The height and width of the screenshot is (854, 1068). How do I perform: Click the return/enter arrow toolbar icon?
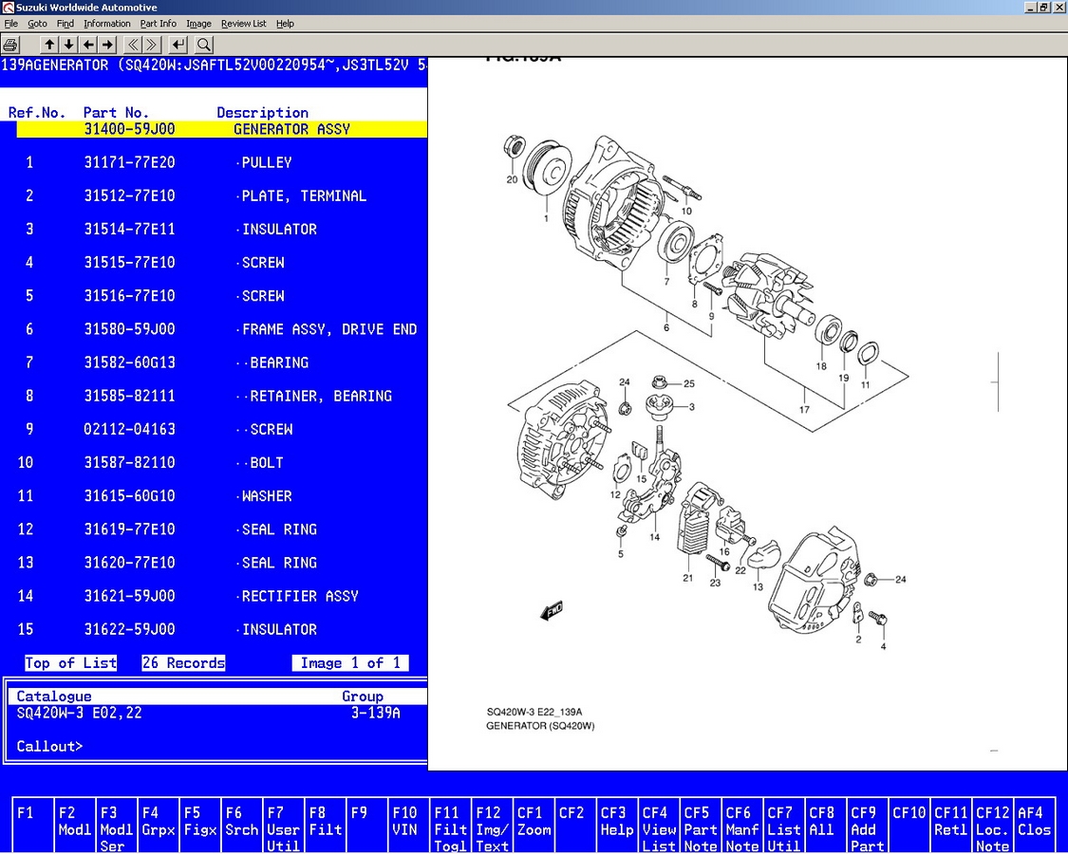click(178, 45)
